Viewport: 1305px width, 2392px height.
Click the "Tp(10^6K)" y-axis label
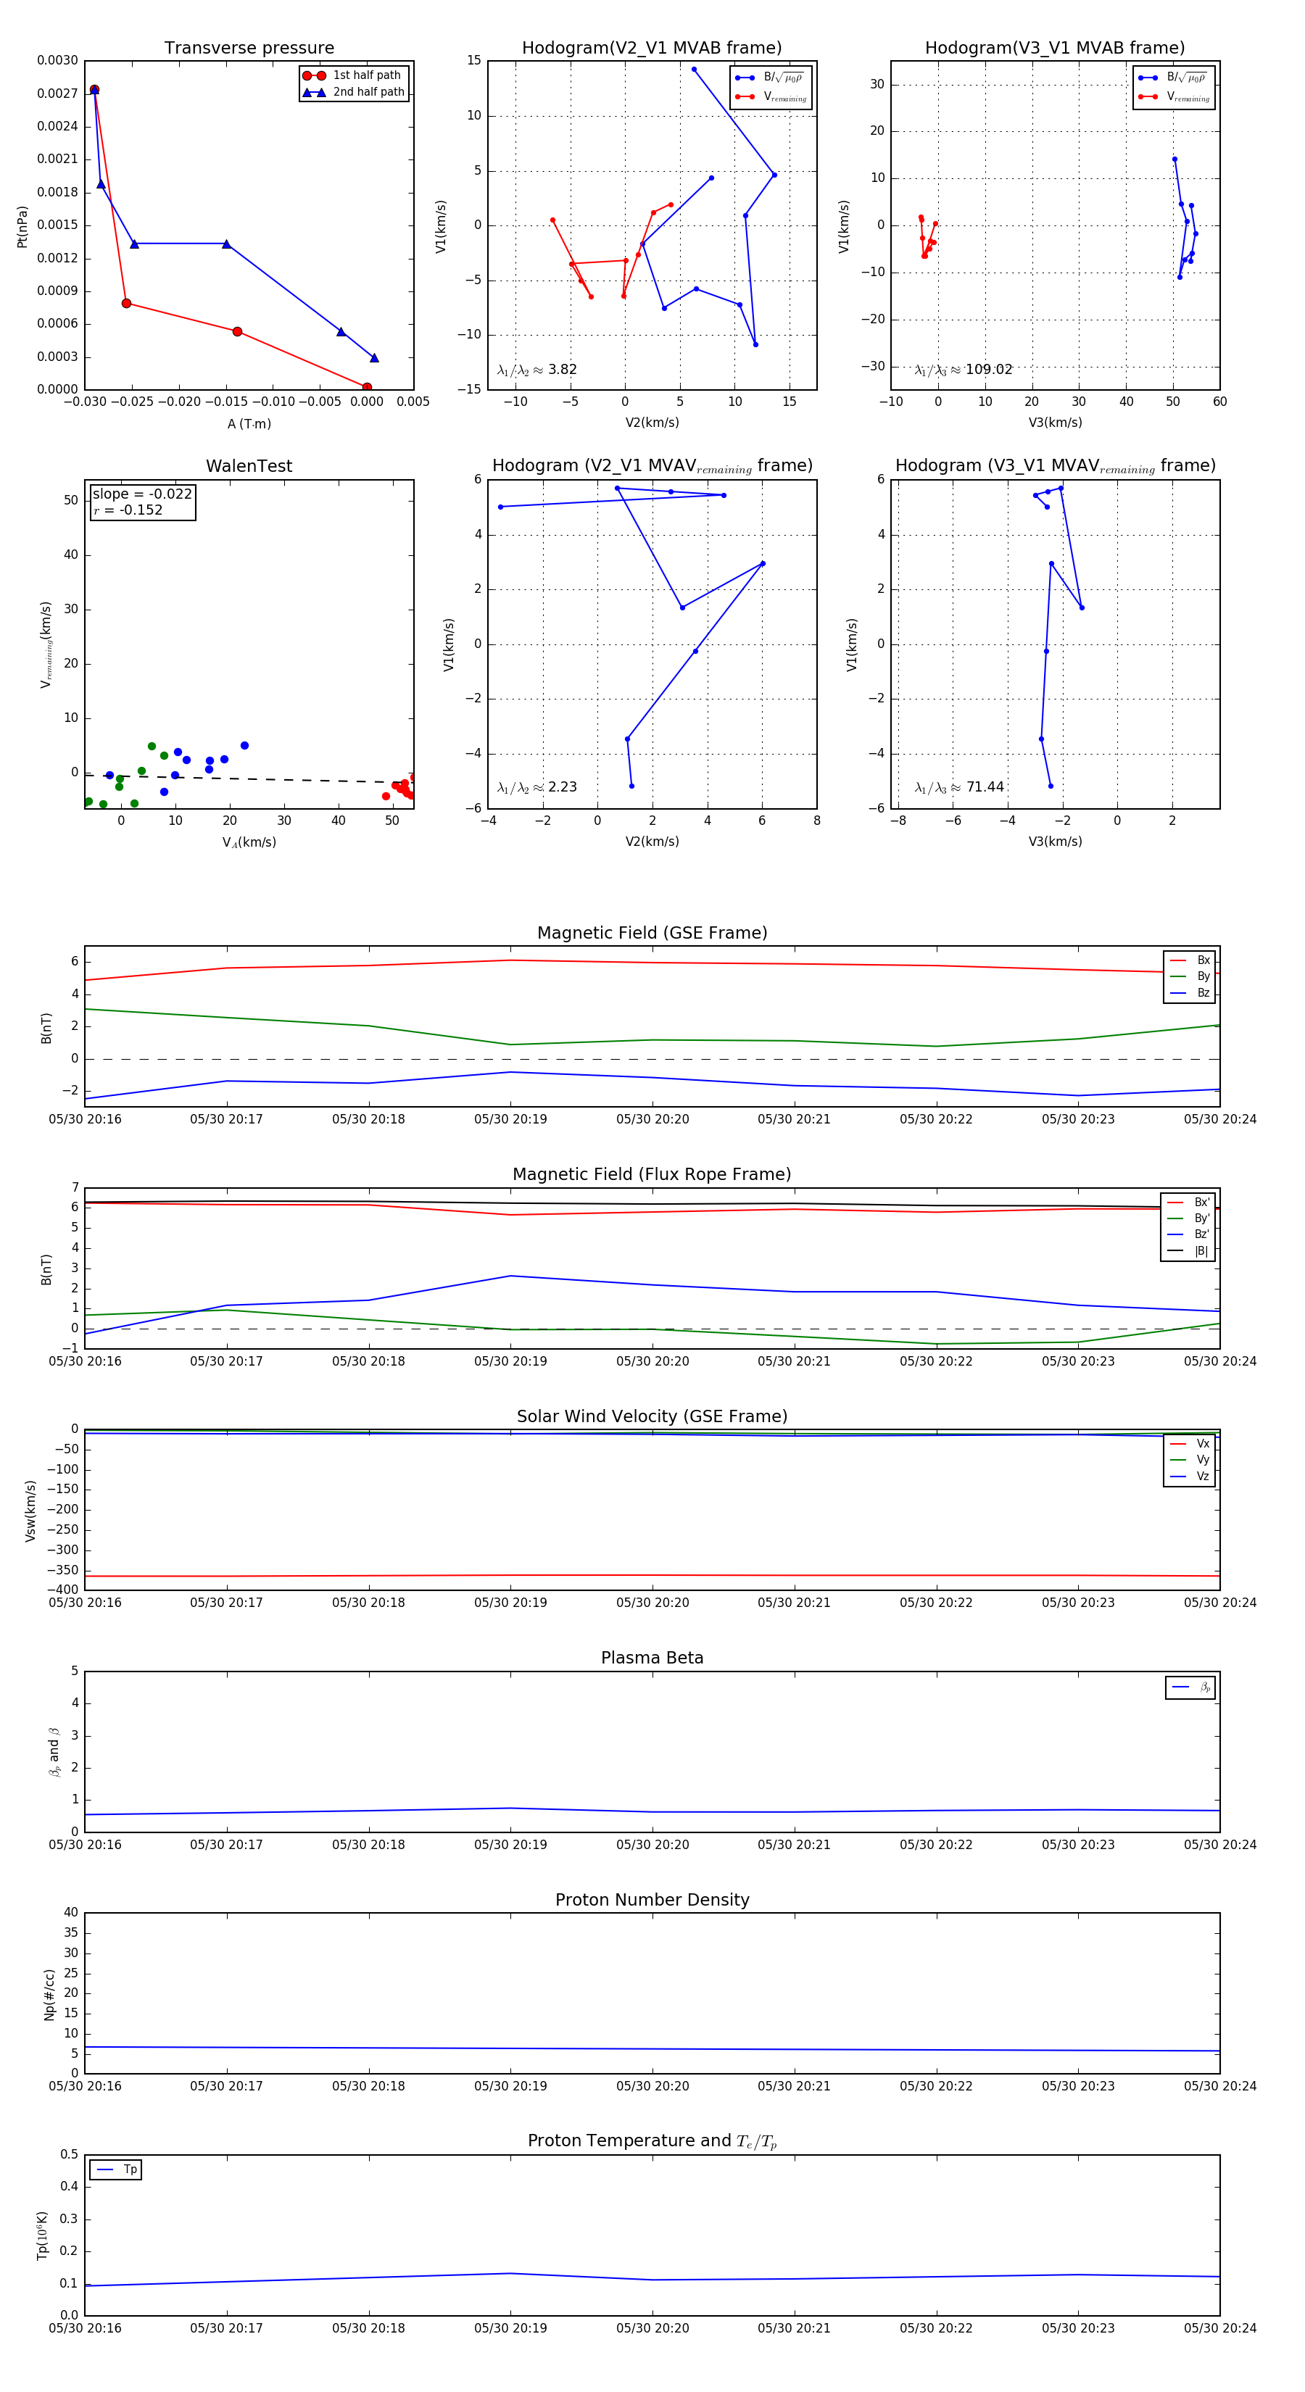pyautogui.click(x=42, y=2235)
